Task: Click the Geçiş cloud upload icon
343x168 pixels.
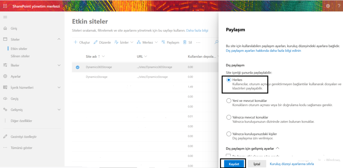Action: [x=5, y=99]
